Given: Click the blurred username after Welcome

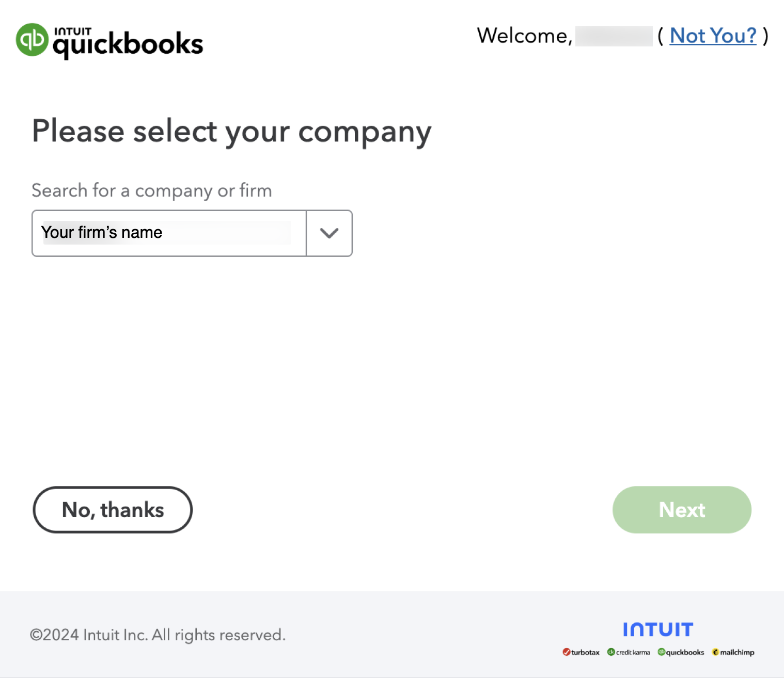Looking at the screenshot, I should (x=614, y=36).
